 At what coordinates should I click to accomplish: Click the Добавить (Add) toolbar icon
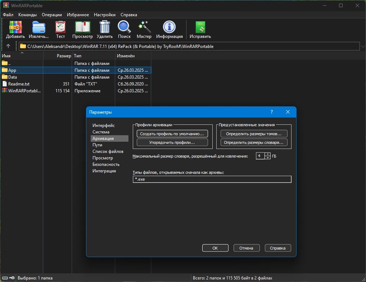[15, 27]
